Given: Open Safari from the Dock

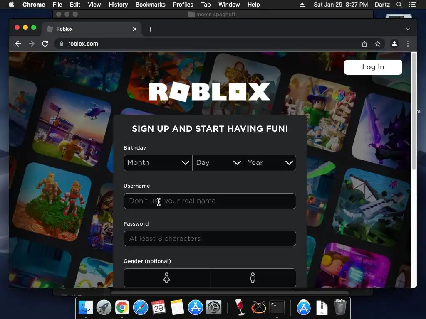Looking at the screenshot, I should coord(141,307).
